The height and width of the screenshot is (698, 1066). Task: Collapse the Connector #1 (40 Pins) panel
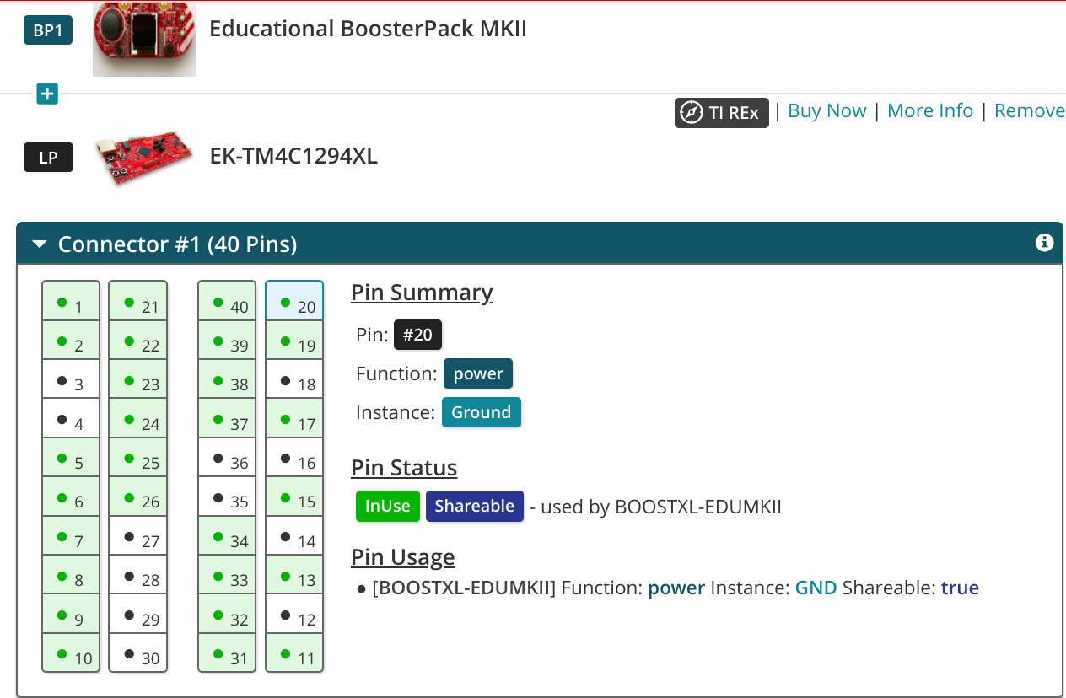coord(40,244)
